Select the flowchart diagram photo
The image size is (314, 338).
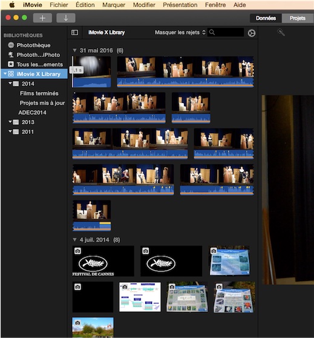140,297
